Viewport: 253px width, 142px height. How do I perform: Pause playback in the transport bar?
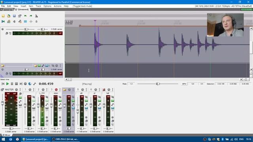click(x=12, y=84)
